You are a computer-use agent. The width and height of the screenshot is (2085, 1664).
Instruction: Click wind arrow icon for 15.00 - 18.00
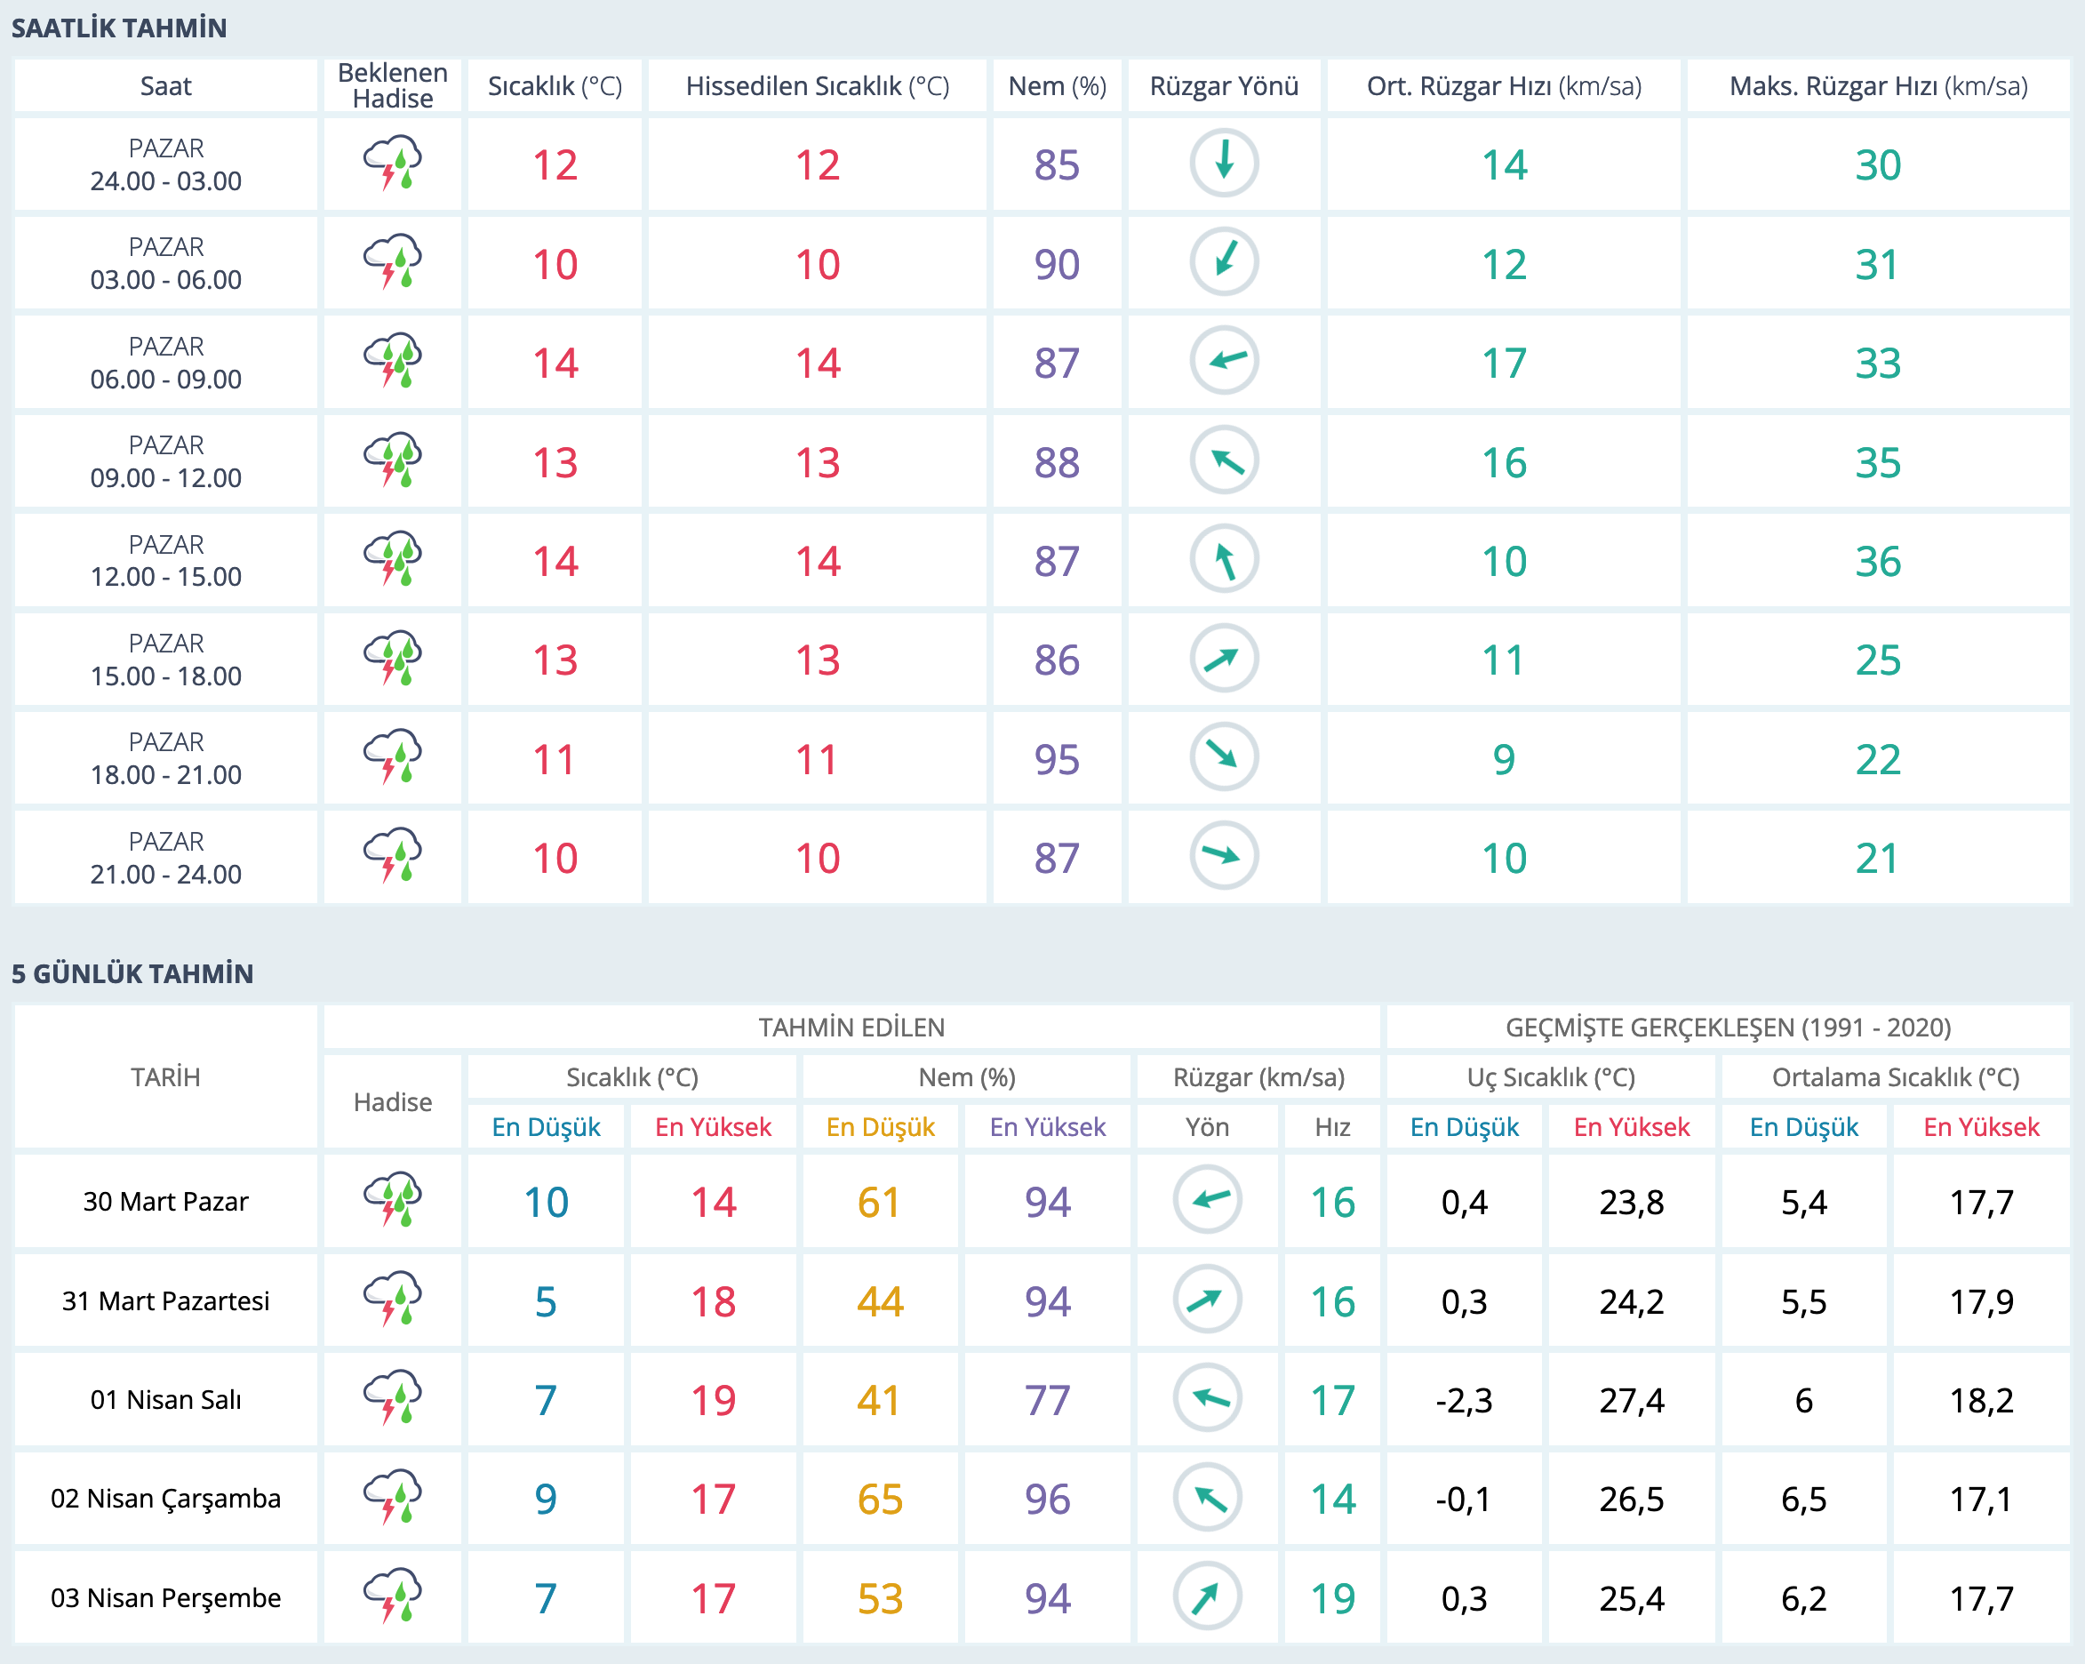click(1223, 659)
